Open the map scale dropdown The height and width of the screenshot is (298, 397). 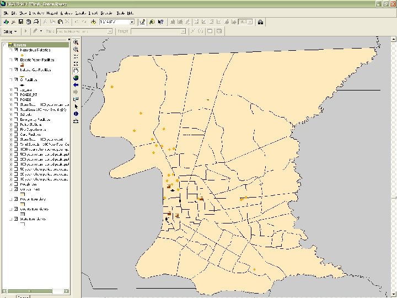132,22
